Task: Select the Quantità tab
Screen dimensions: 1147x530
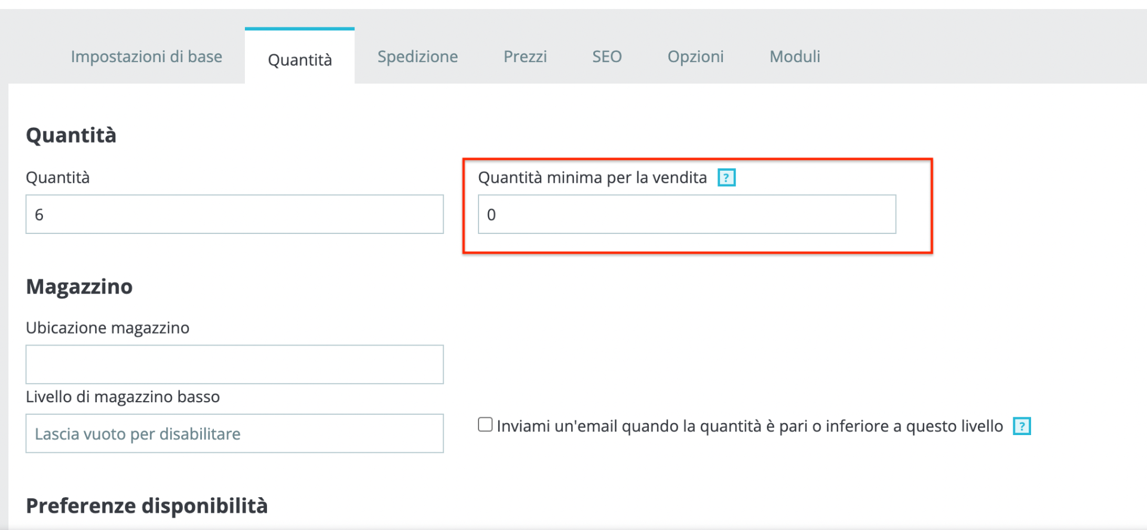Action: point(300,60)
